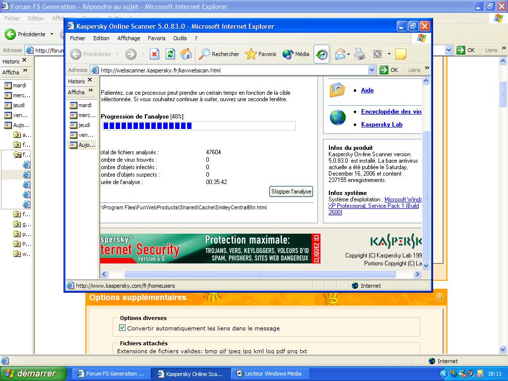Screen dimensions: 508x381
Task: Toggle the Historique clock toolbar icon
Action: pyautogui.click(x=321, y=54)
